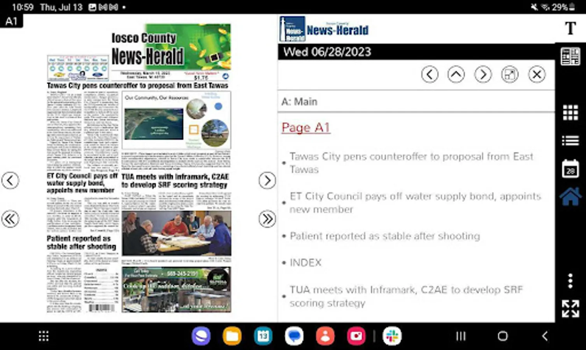Show the article list icon
The width and height of the screenshot is (586, 350).
(570, 140)
